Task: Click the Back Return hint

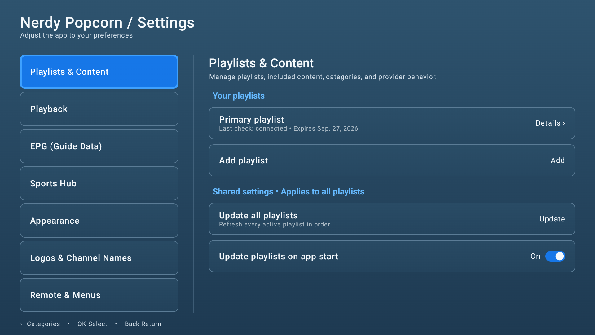Action: [143, 324]
